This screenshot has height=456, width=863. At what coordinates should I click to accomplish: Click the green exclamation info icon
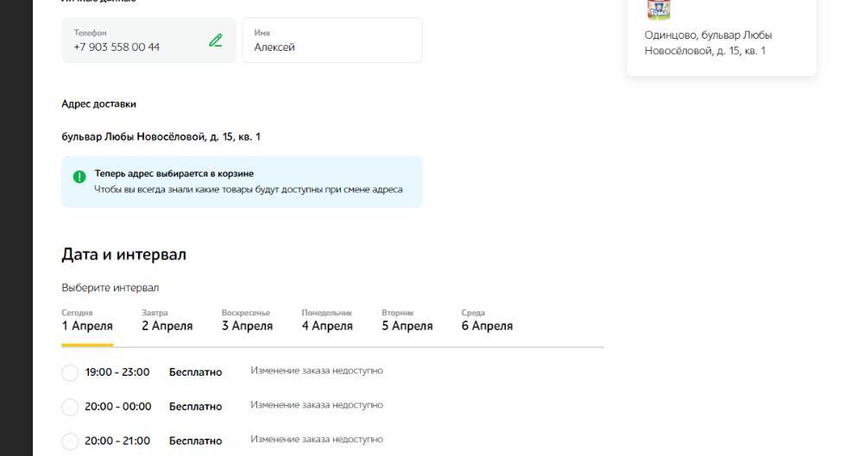(x=79, y=177)
